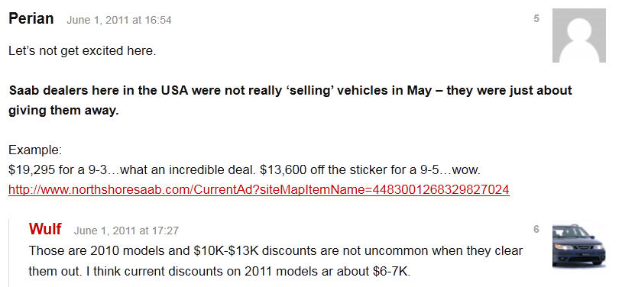Click the reply indent vertical border line
Viewport: 622px width, 287px height.
9,253
